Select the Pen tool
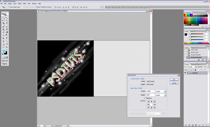The height and width of the screenshot is (127, 210). pos(3,41)
